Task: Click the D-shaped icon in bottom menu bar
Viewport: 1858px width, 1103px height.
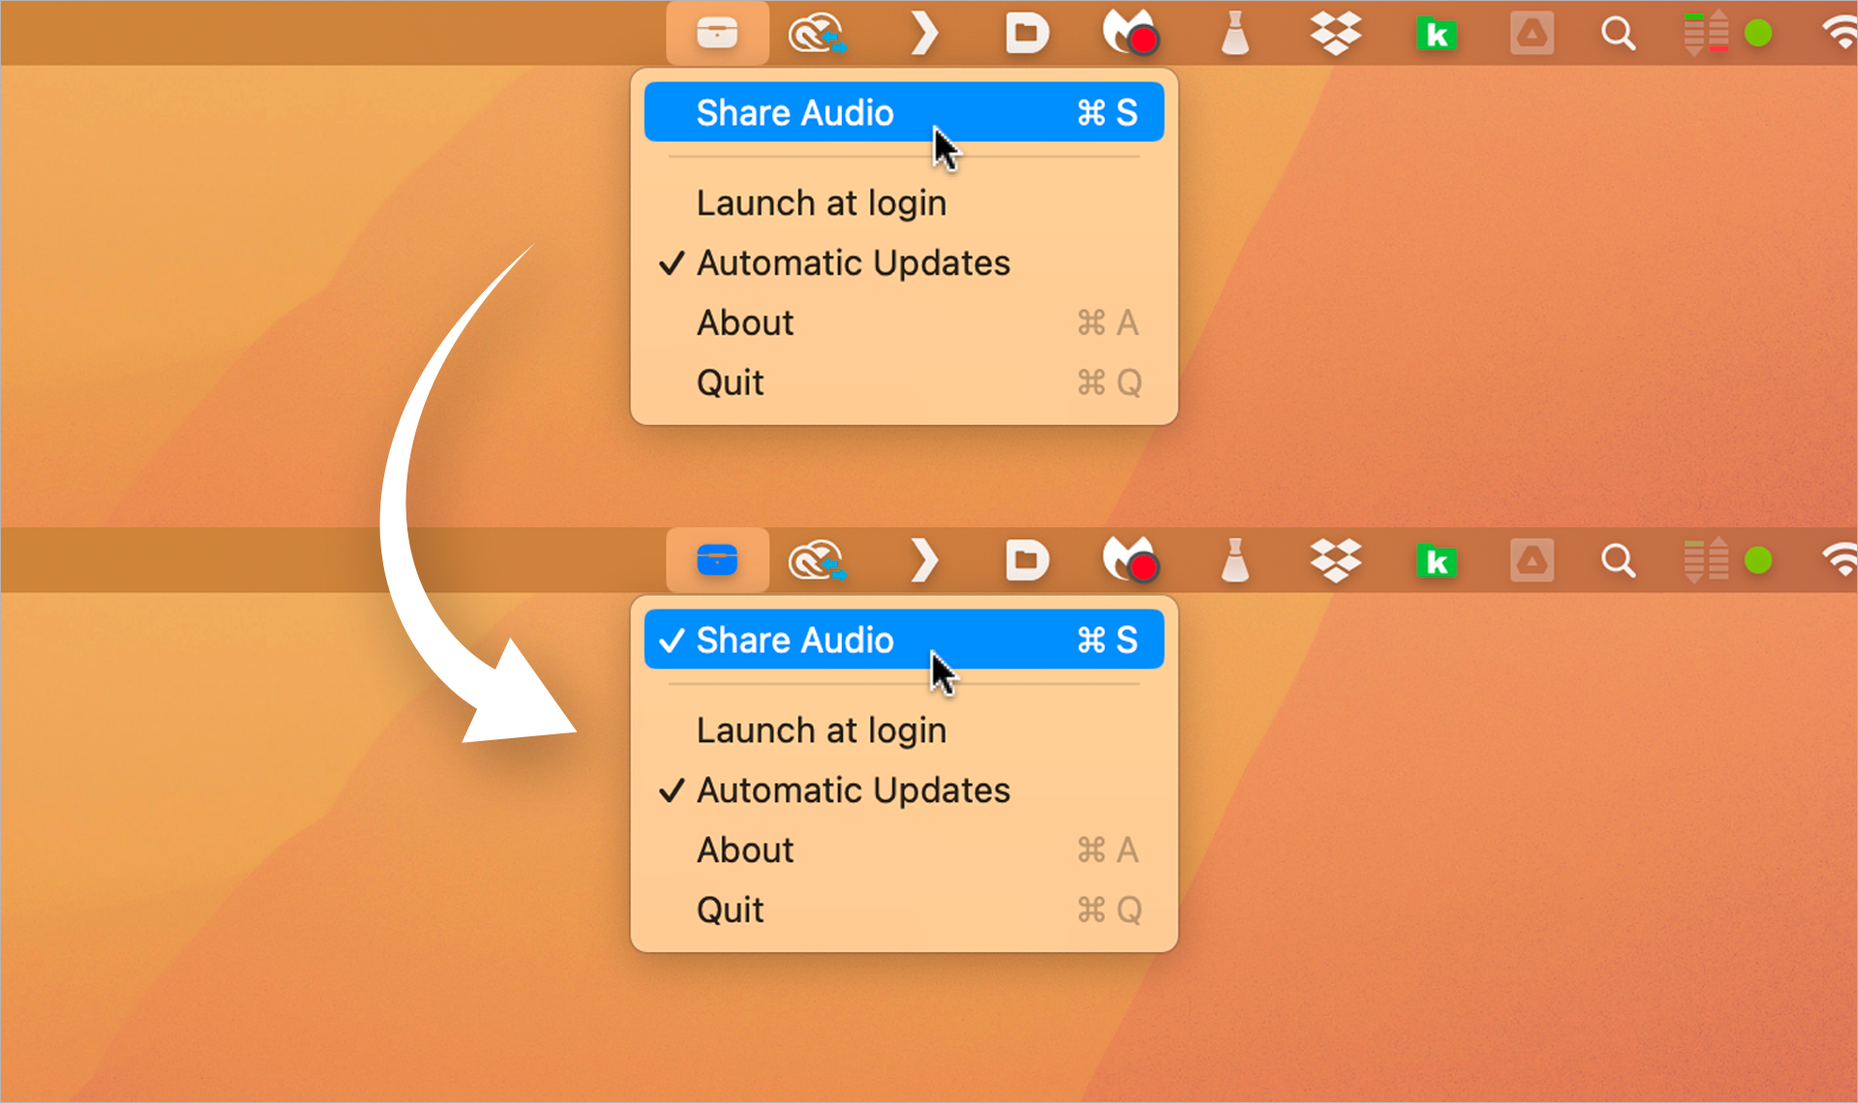Action: coord(1027,560)
